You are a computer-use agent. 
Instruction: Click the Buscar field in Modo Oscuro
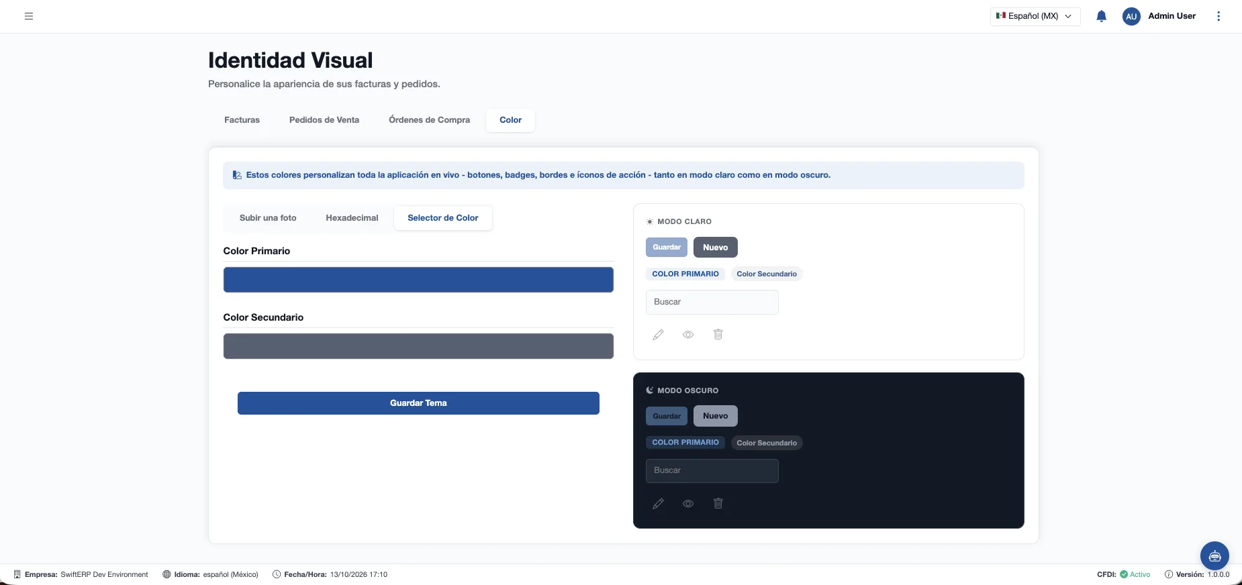(x=712, y=470)
